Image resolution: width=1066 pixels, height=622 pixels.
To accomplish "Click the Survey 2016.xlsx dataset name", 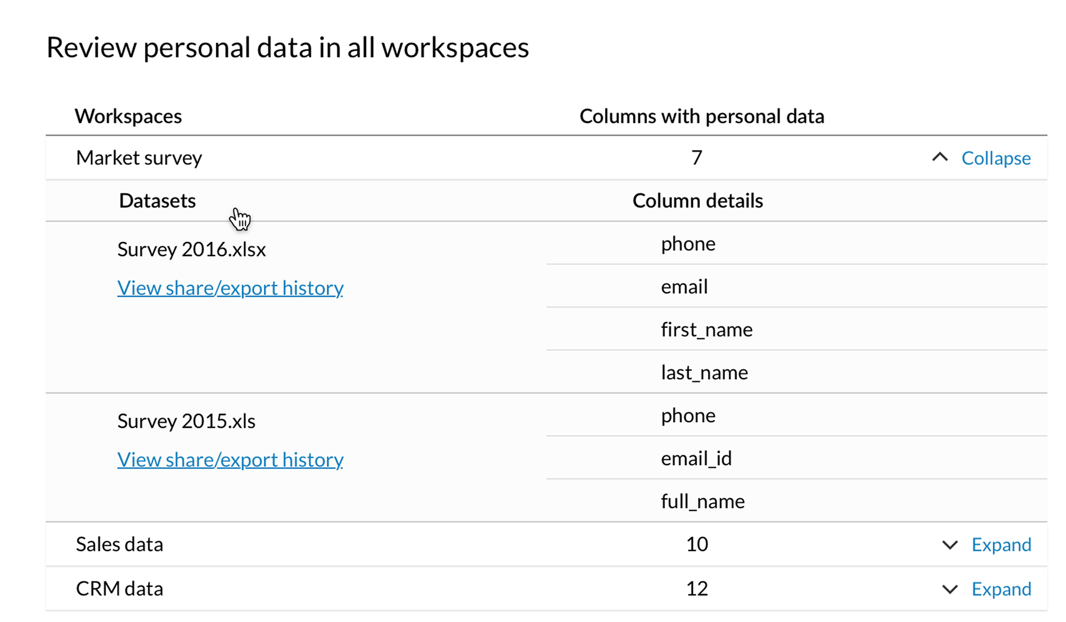I will [x=191, y=250].
